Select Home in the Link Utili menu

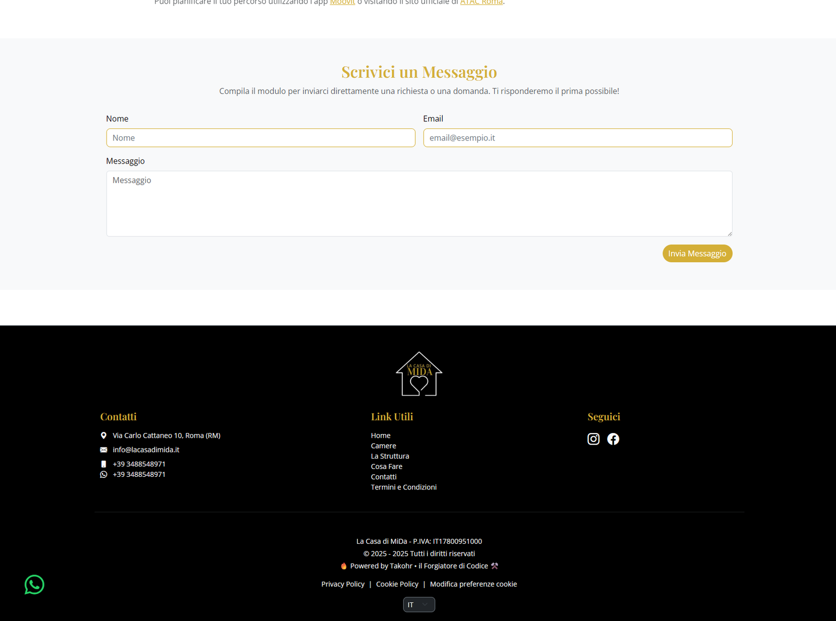tap(380, 435)
